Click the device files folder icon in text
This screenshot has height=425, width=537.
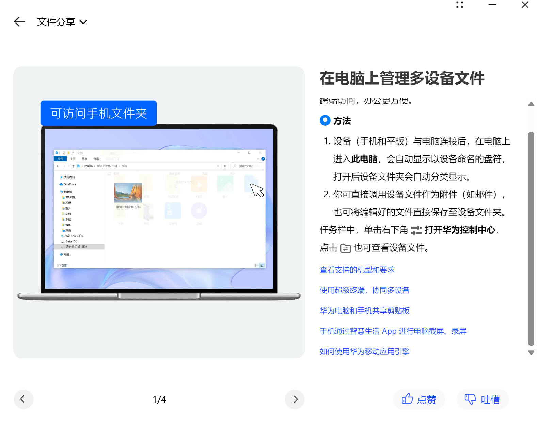click(x=345, y=248)
